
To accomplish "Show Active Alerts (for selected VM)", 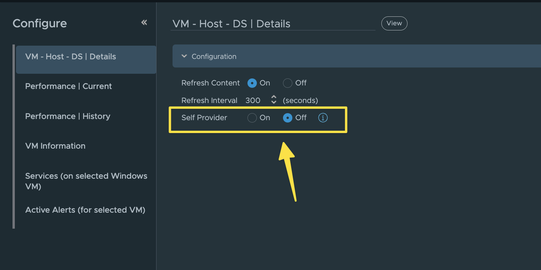I will (x=85, y=210).
